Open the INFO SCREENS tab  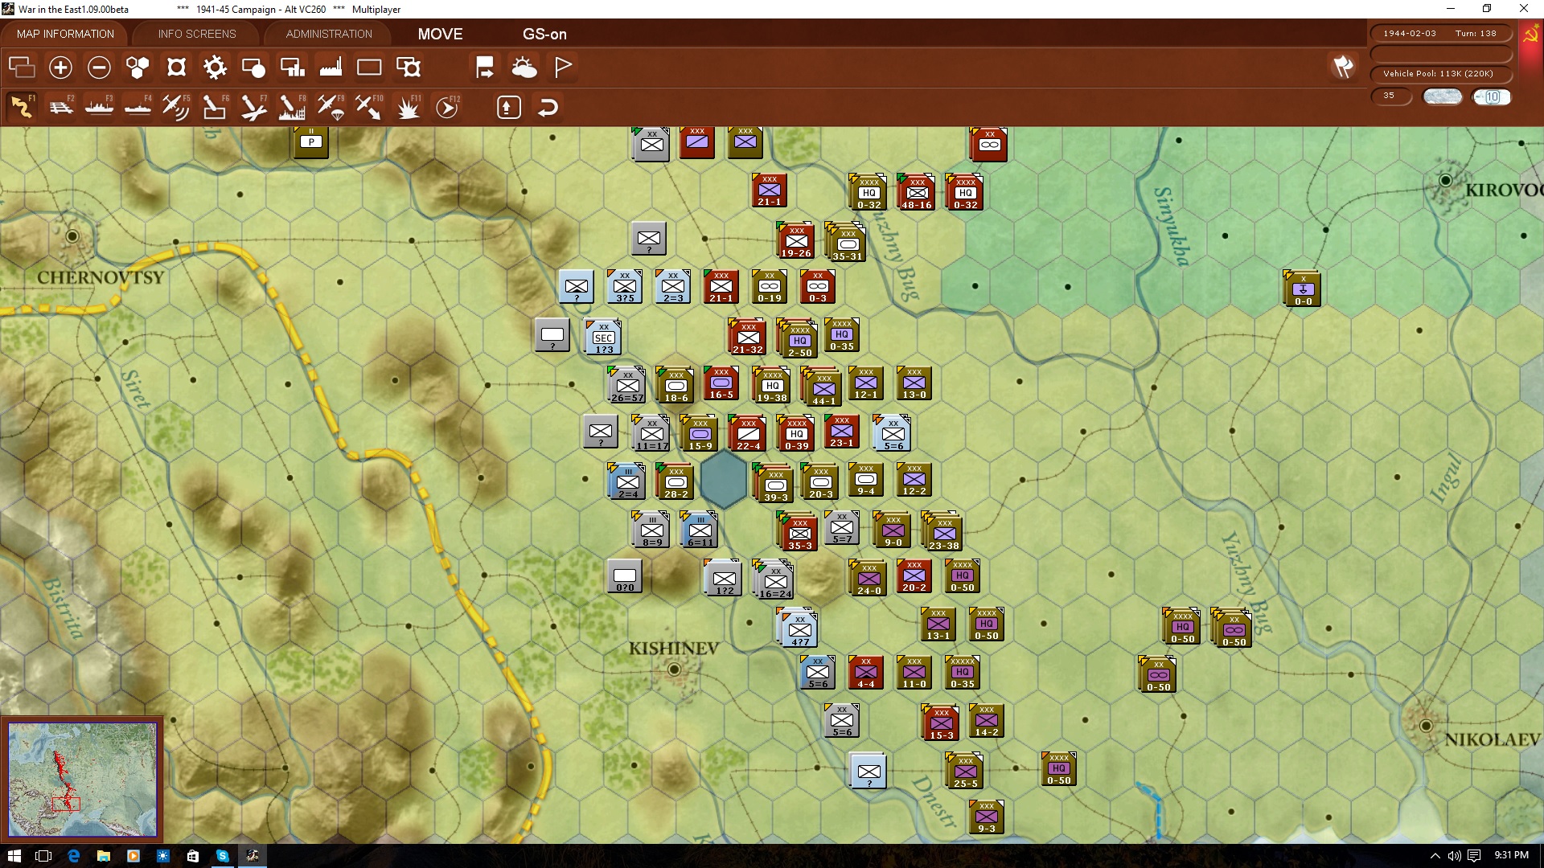click(197, 34)
